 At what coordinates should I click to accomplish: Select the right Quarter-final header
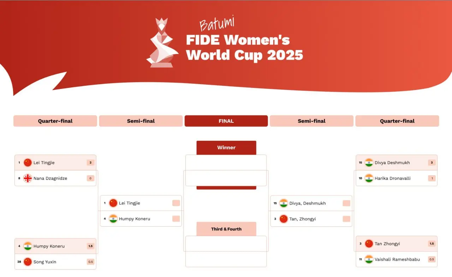pyautogui.click(x=397, y=121)
